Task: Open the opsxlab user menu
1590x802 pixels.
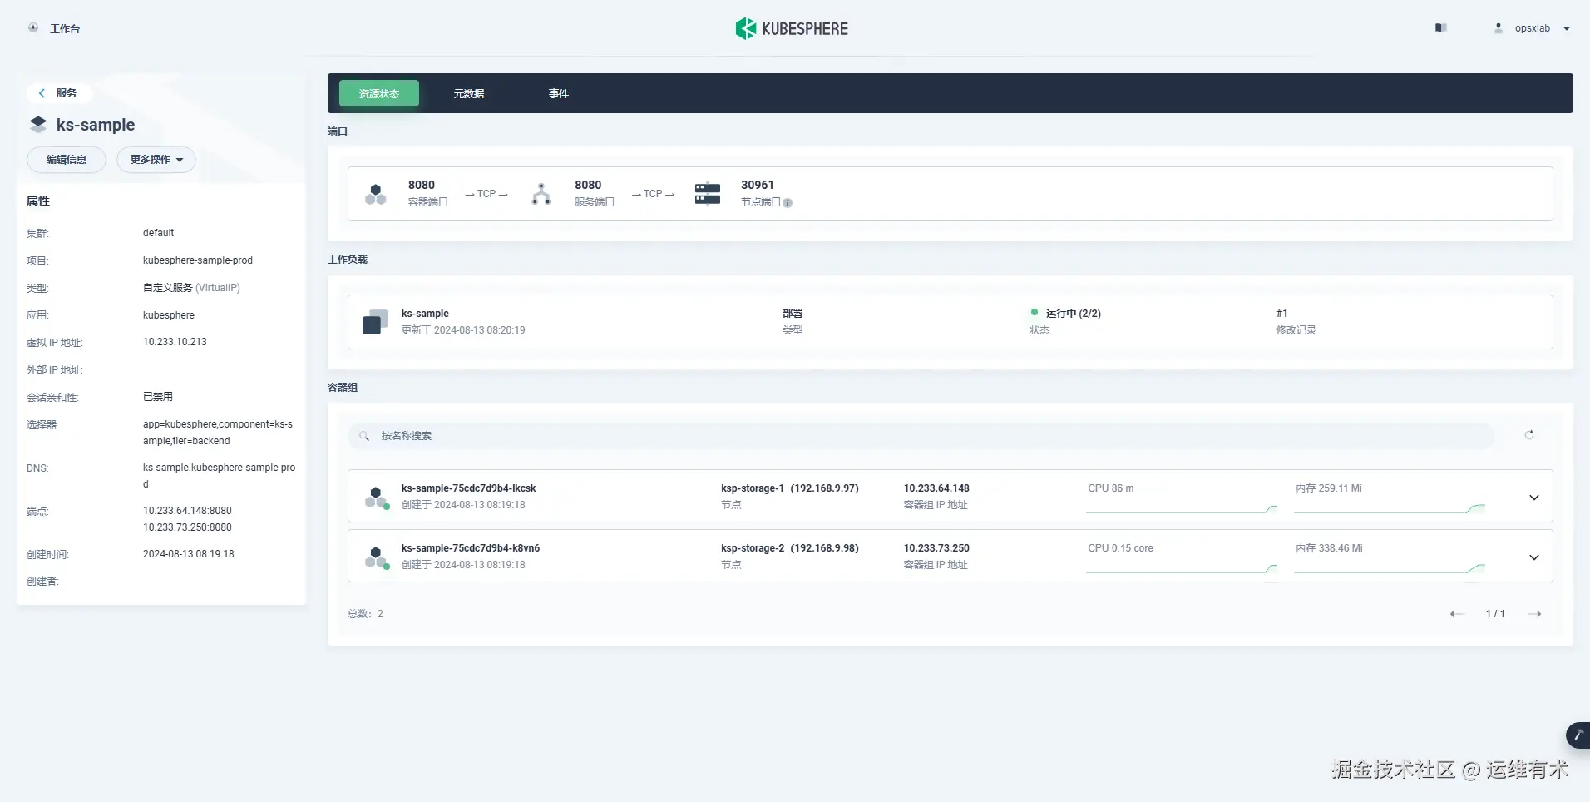Action: pos(1531,27)
